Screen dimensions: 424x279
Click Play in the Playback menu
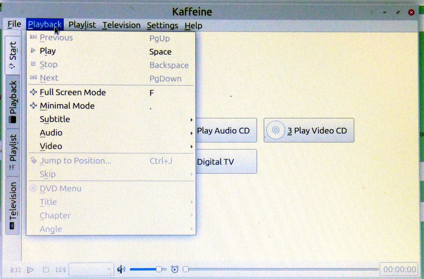(48, 51)
